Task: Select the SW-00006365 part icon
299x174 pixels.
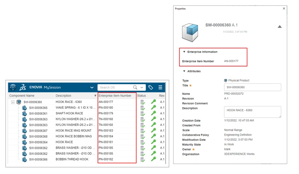Action: point(24,108)
